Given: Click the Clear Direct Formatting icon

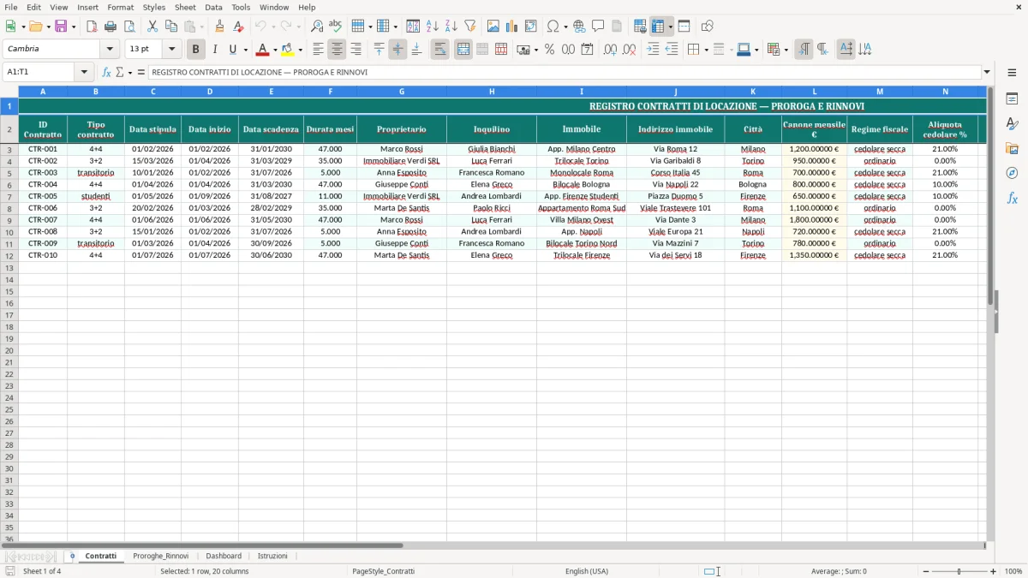Looking at the screenshot, I should click(x=239, y=27).
